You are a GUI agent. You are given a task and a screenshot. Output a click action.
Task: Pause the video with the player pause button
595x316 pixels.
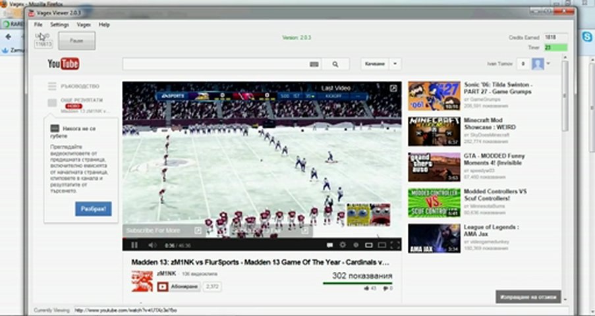[x=134, y=245]
